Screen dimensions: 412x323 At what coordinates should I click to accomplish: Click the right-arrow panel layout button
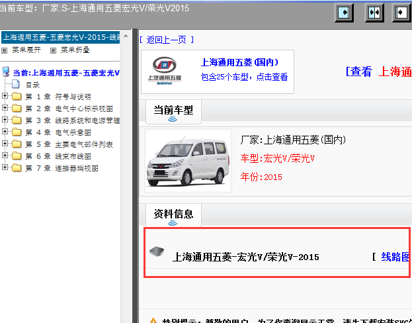point(344,13)
